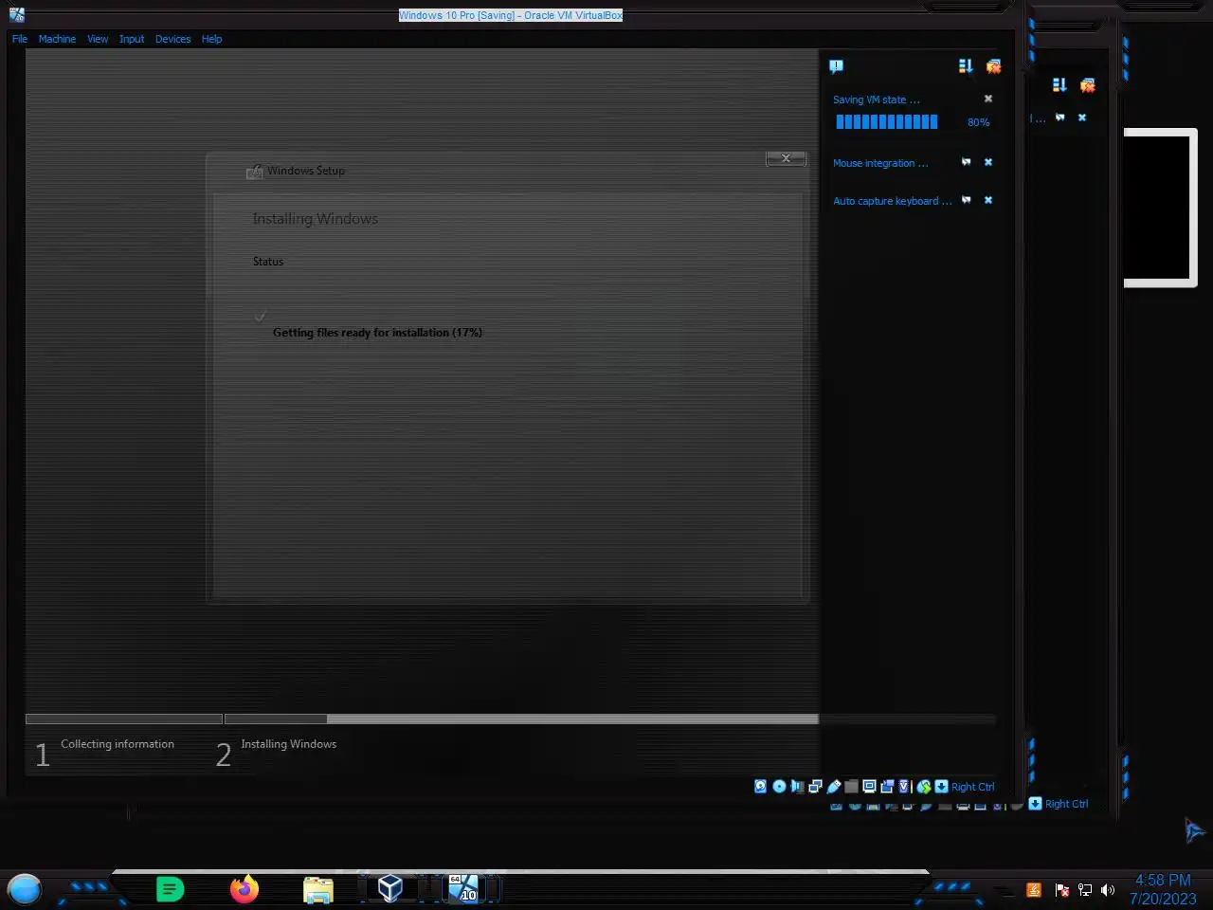The width and height of the screenshot is (1213, 910).
Task: Open help for Auto capture keyboard notification
Action: [966, 200]
